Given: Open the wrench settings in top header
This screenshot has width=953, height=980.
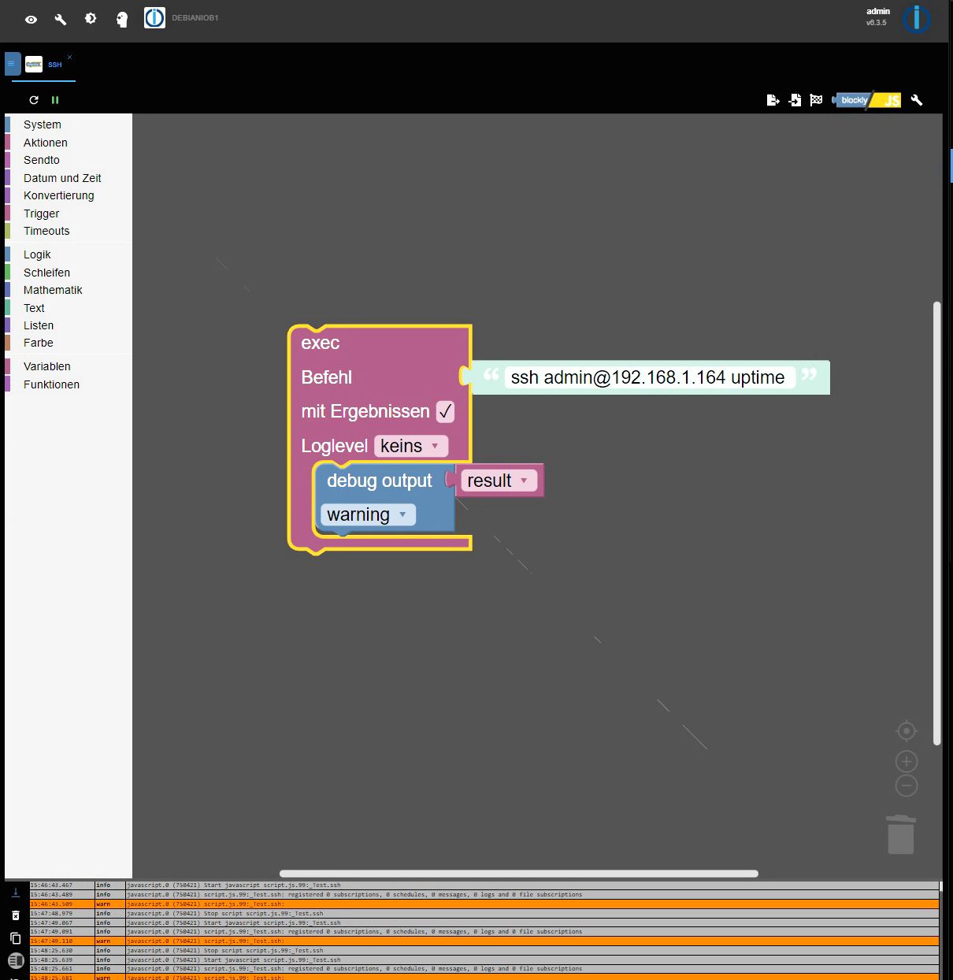Looking at the screenshot, I should pyautogui.click(x=61, y=19).
